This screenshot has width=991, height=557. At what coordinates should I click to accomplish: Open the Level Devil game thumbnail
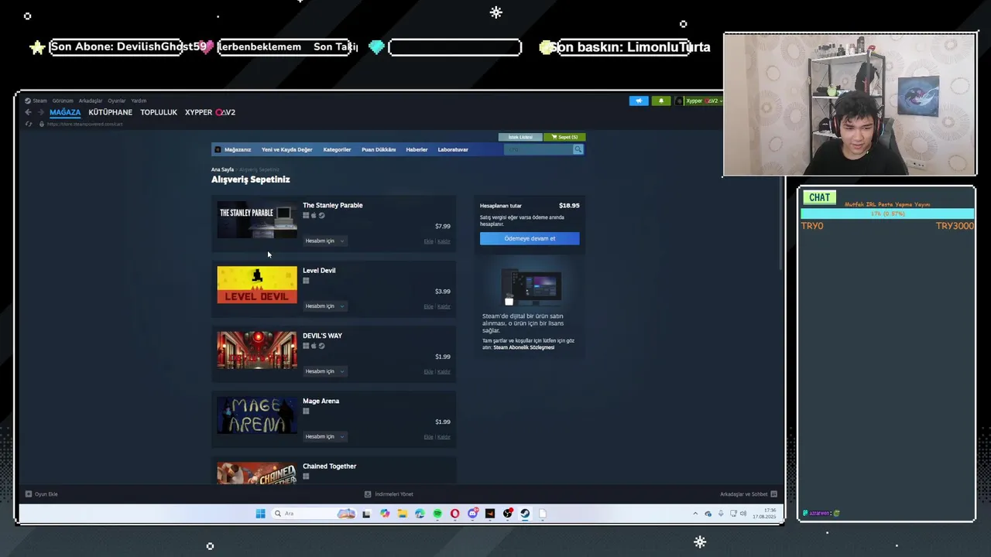[257, 285]
